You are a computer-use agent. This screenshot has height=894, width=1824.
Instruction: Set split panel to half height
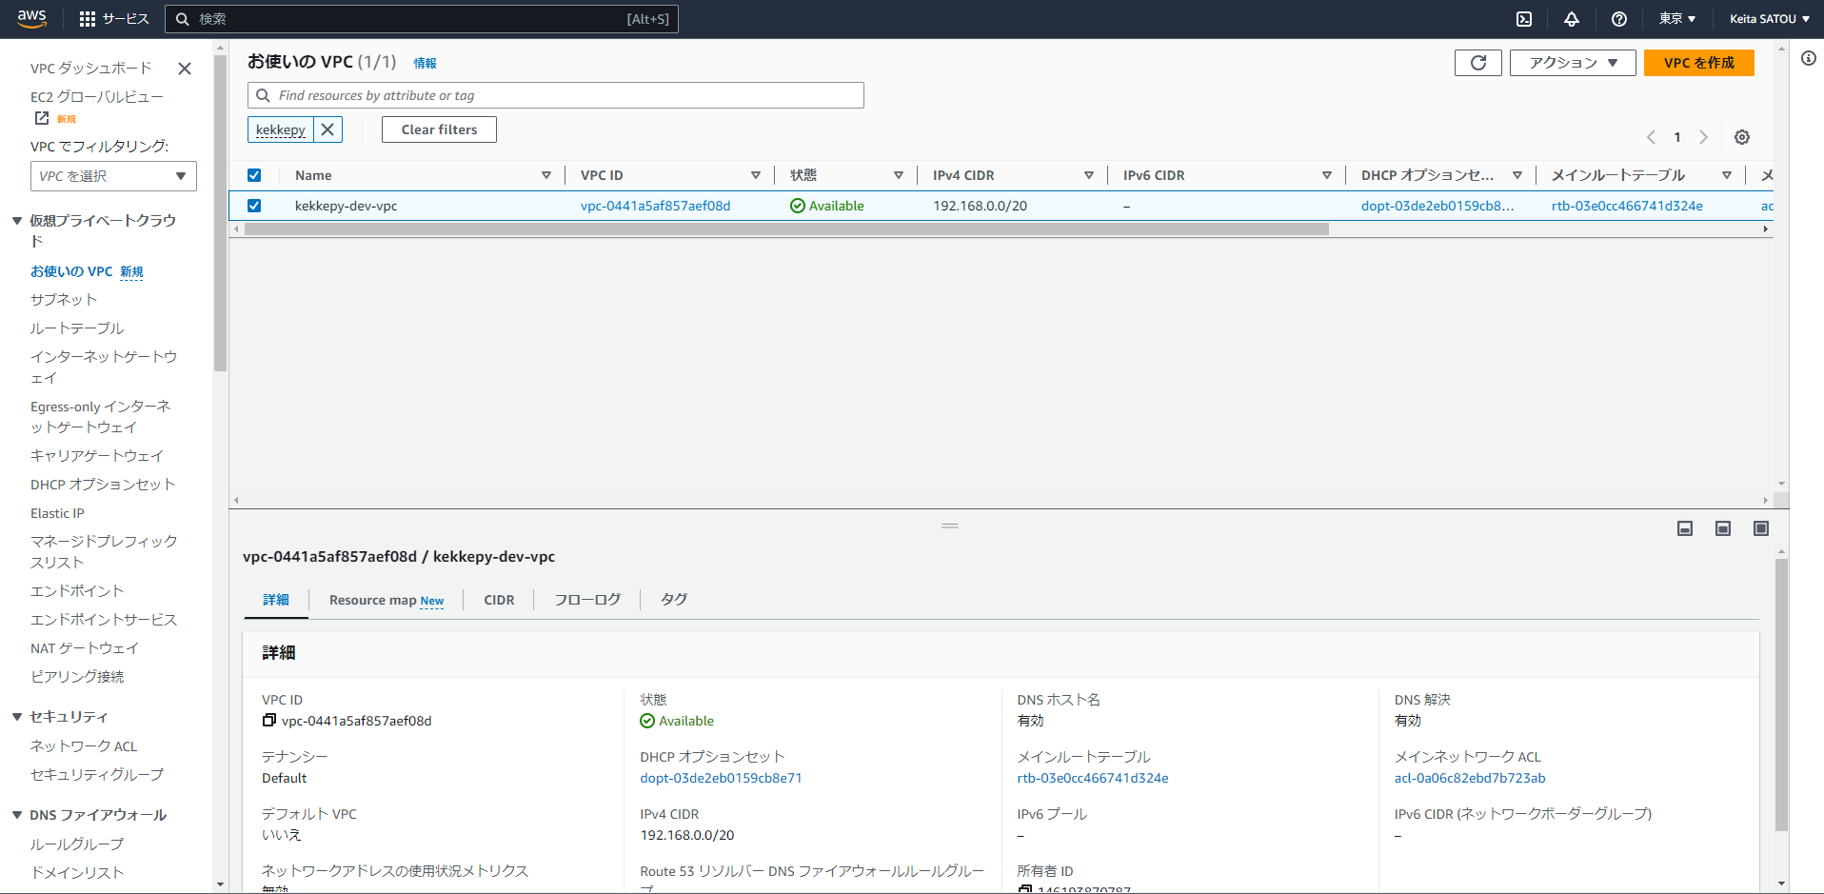[x=1723, y=528]
